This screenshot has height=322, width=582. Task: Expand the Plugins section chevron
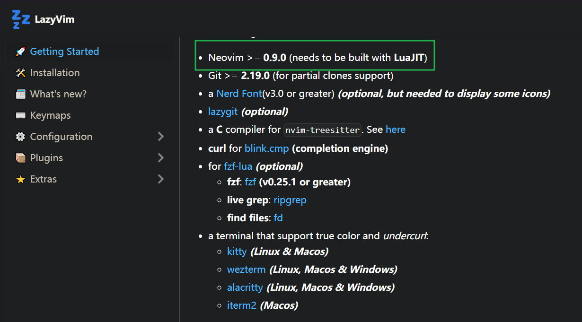161,158
